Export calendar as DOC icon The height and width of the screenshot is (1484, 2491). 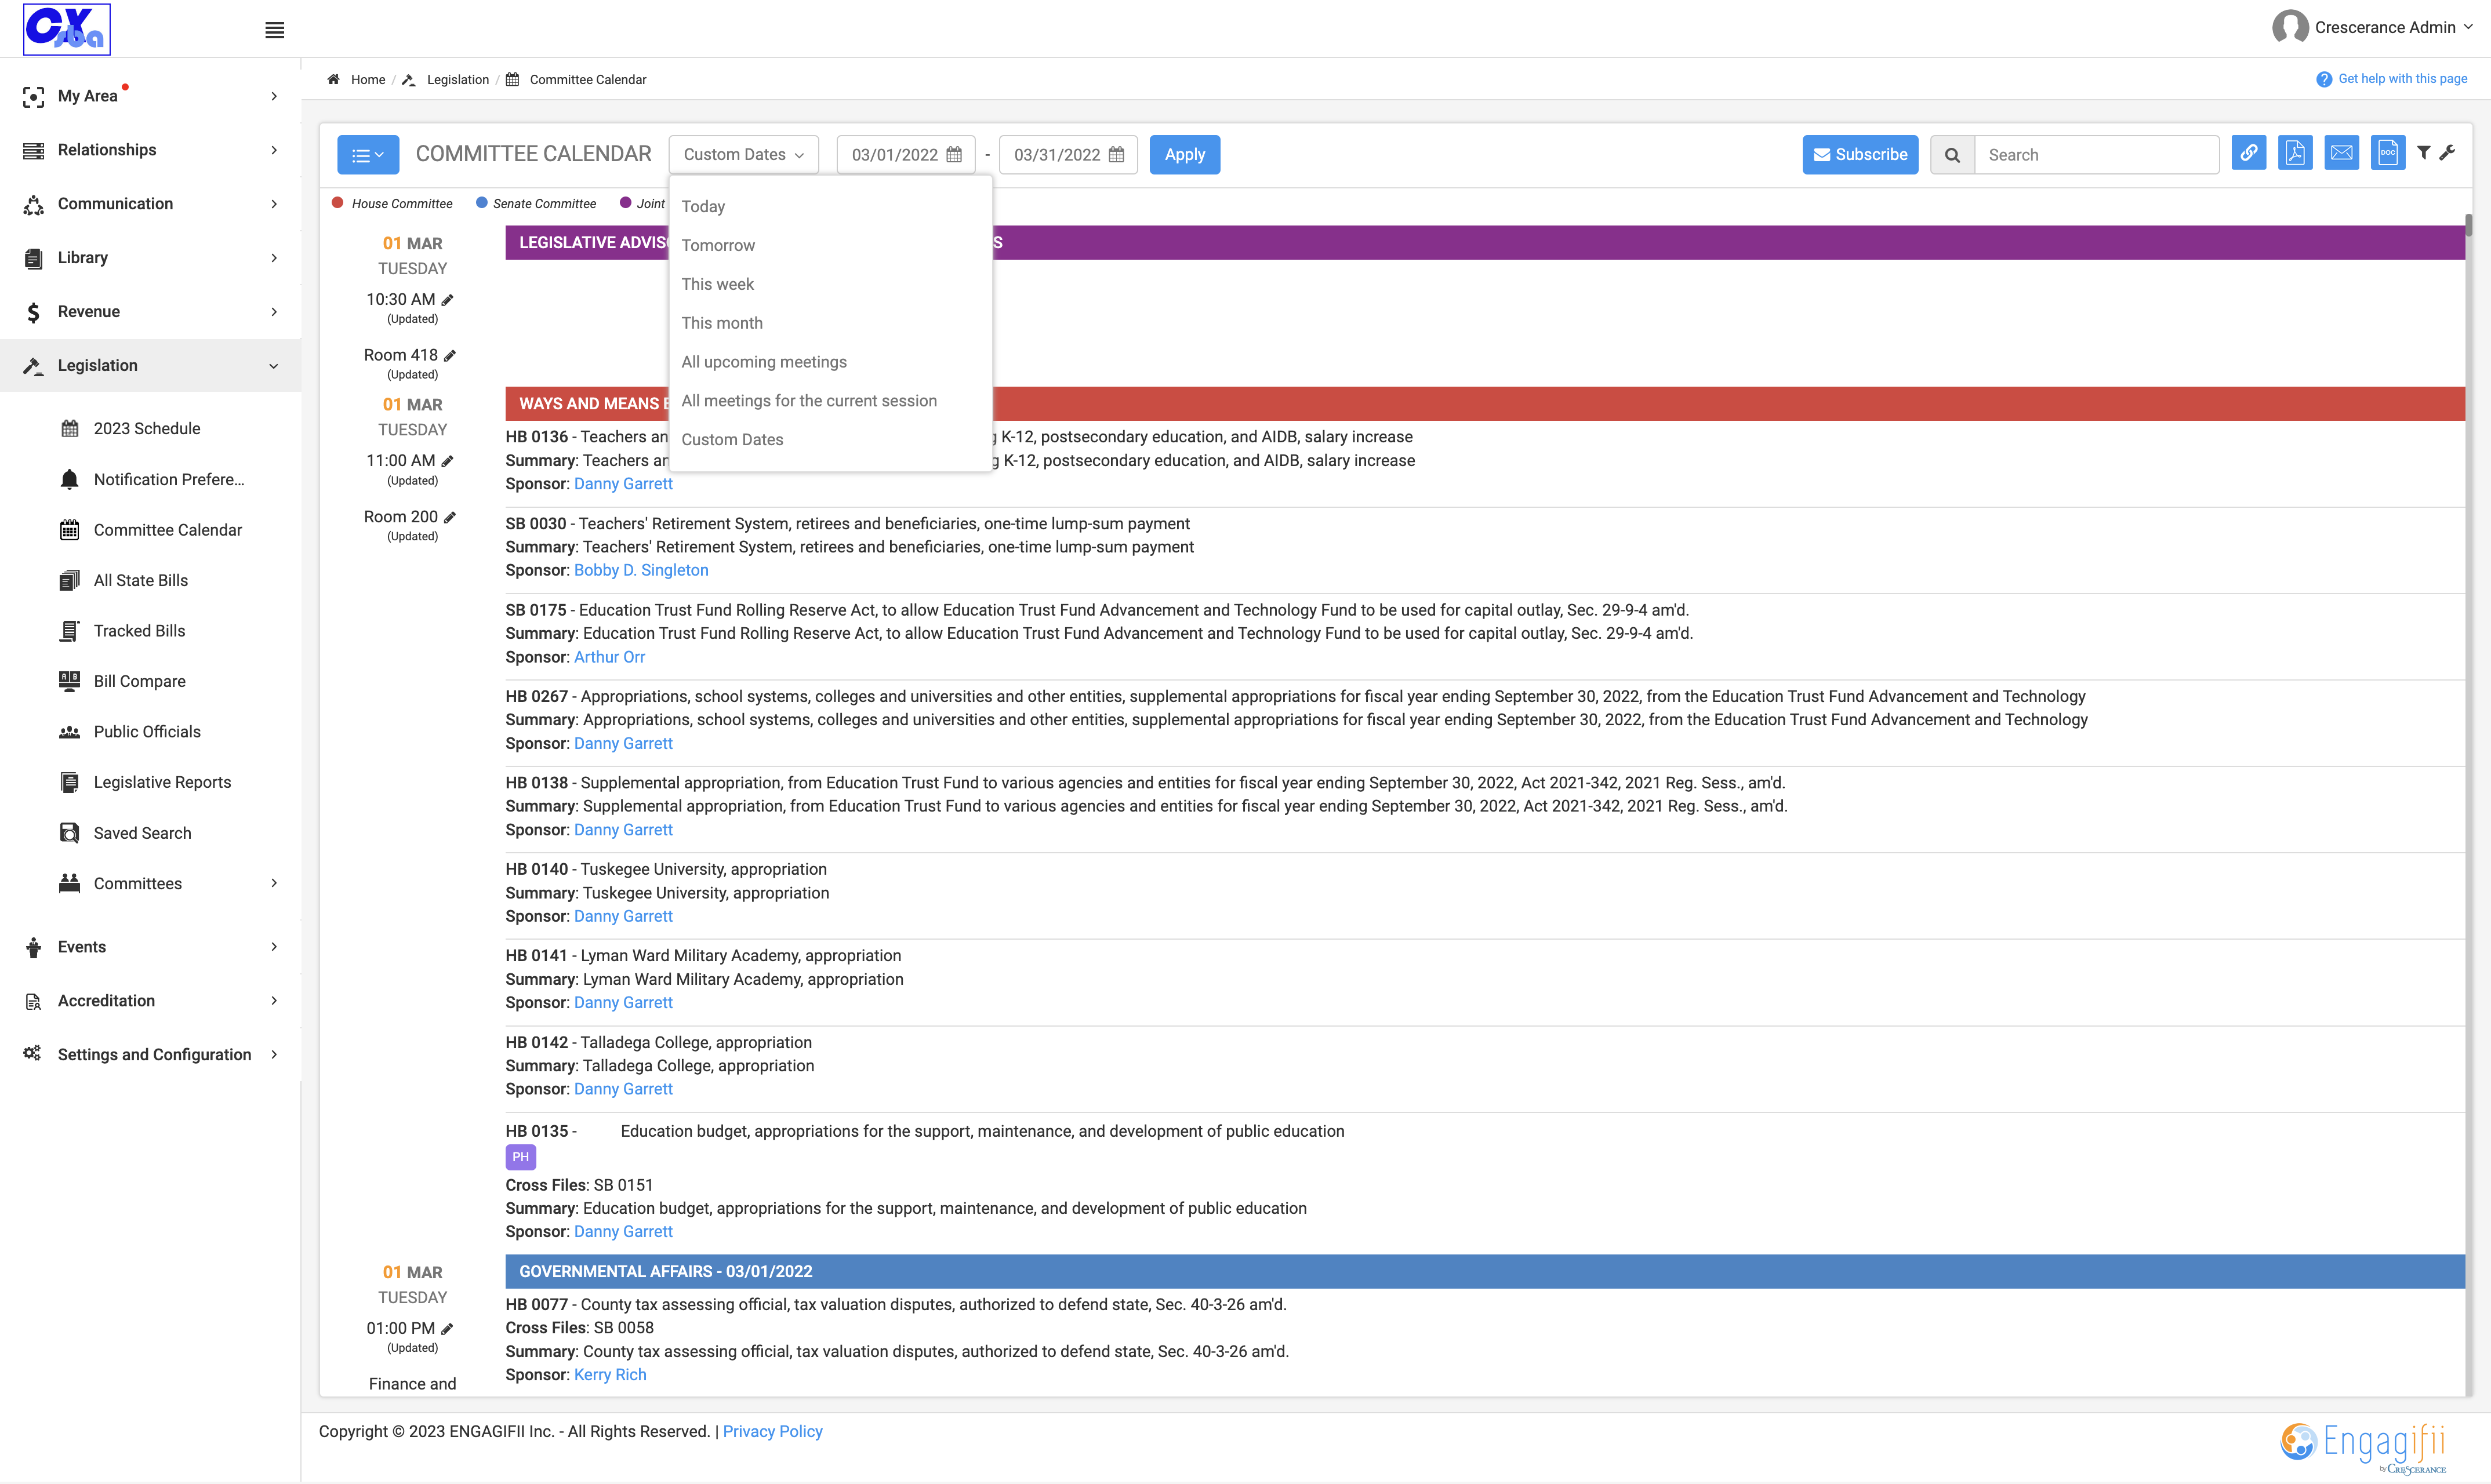coord(2388,154)
